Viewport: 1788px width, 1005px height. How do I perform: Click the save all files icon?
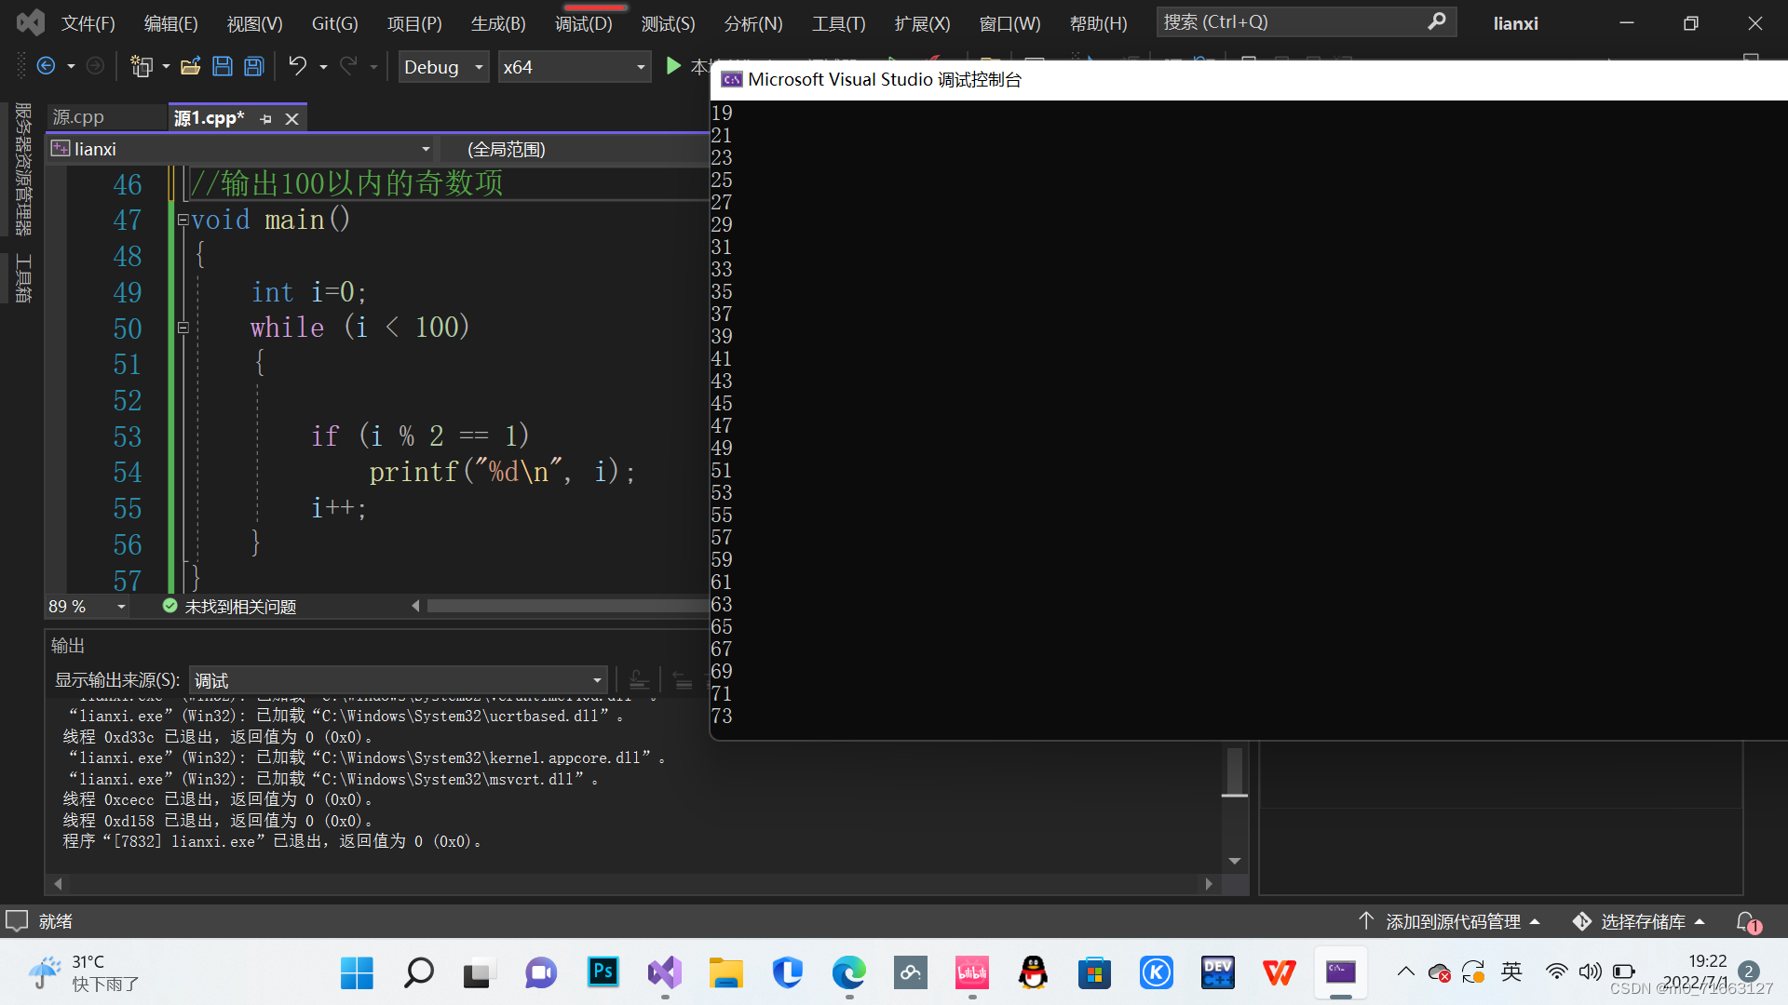(x=253, y=66)
